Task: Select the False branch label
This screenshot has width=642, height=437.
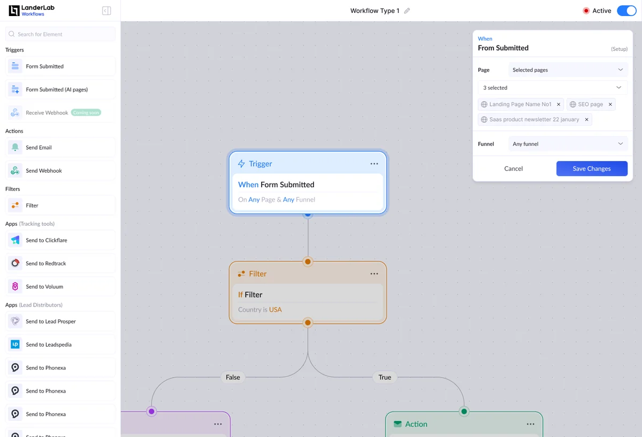Action: [x=233, y=377]
